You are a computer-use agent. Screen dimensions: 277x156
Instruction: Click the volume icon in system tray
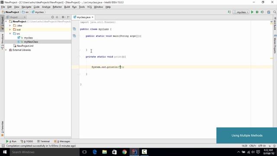coord(253,152)
